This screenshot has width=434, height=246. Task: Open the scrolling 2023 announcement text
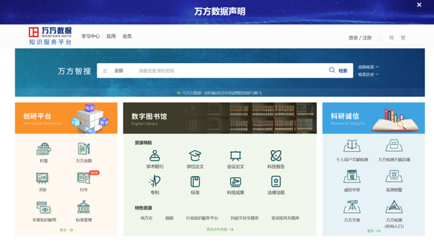(222, 93)
